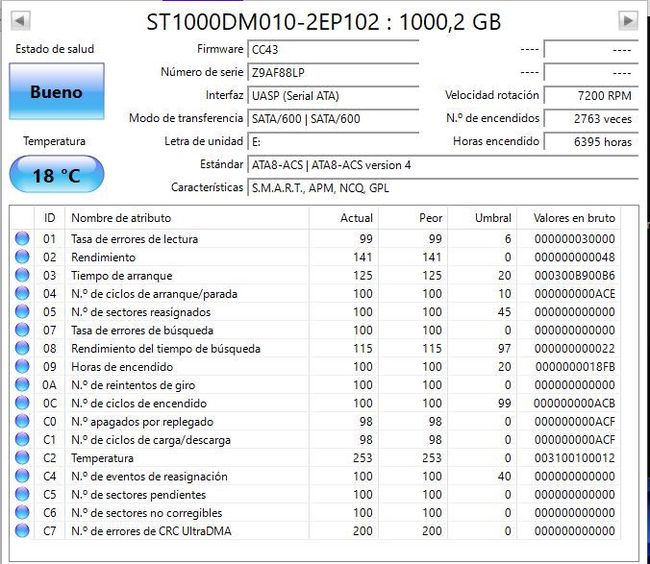Click raw value 000300B900B6
Viewport: 650px width, 564px height.
[x=575, y=276]
